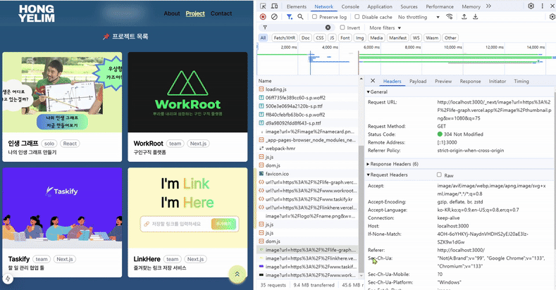Click the Project nav link

coord(195,13)
